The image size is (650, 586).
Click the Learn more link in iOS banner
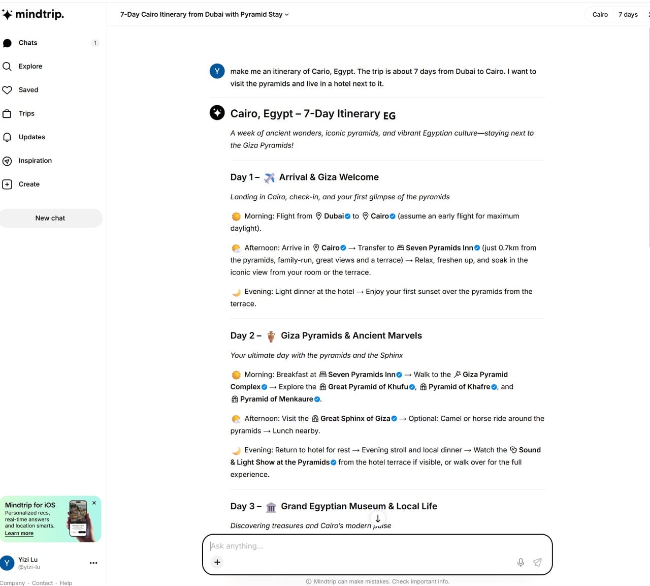(19, 534)
